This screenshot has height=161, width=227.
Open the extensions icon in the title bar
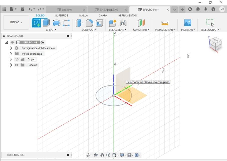[190, 9]
